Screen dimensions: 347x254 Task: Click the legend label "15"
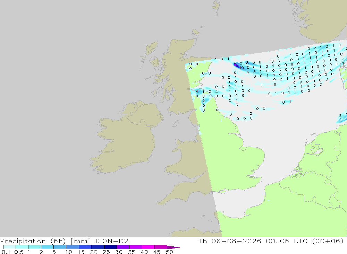pyautogui.click(x=81, y=252)
